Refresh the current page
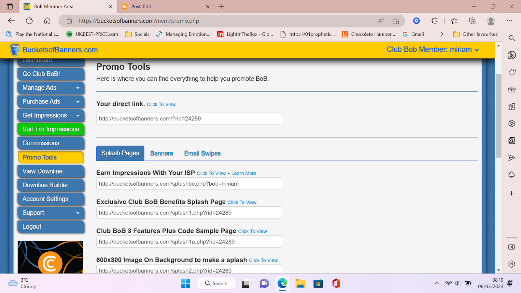Screen dimensions: 521x293 click(x=29, y=21)
